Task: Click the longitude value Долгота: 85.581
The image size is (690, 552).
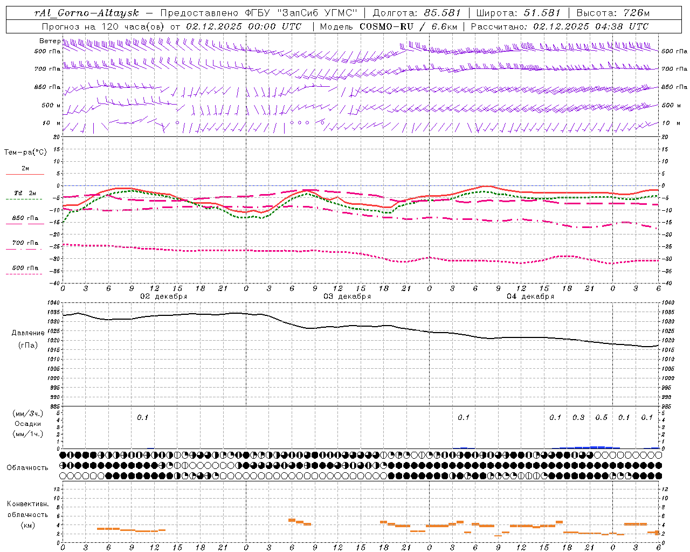Action: point(417,13)
